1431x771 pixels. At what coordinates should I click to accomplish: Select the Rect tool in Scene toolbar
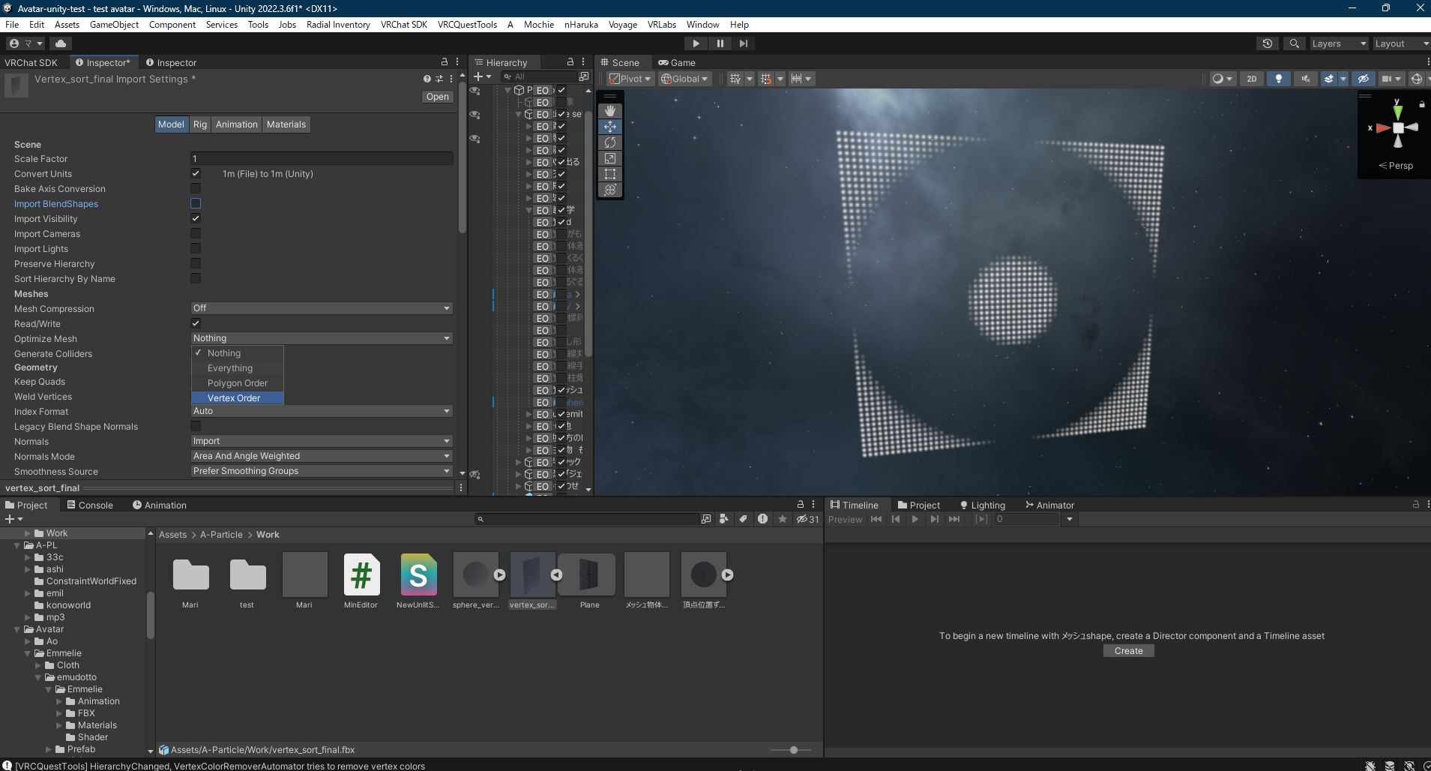click(610, 174)
